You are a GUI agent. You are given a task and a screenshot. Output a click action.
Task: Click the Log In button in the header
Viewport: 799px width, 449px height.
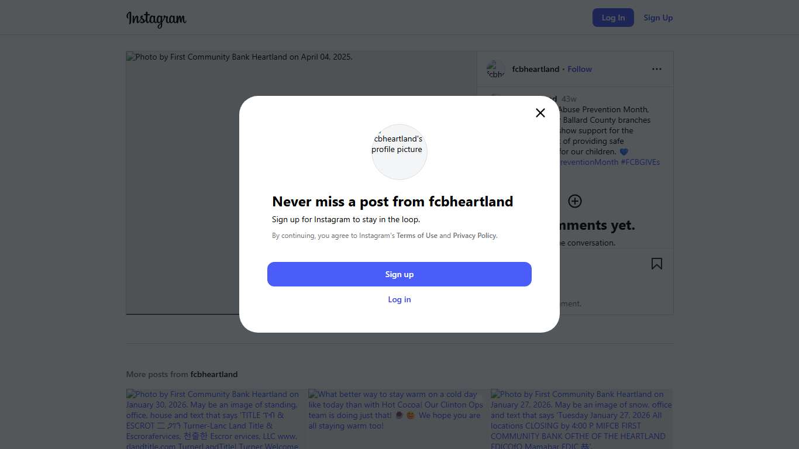613,18
